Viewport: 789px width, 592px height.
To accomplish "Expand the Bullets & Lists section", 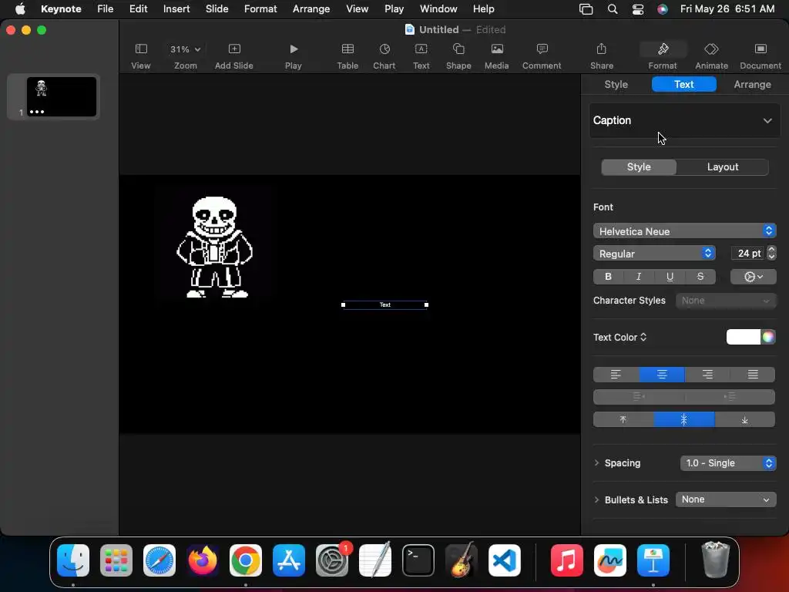I will click(597, 499).
